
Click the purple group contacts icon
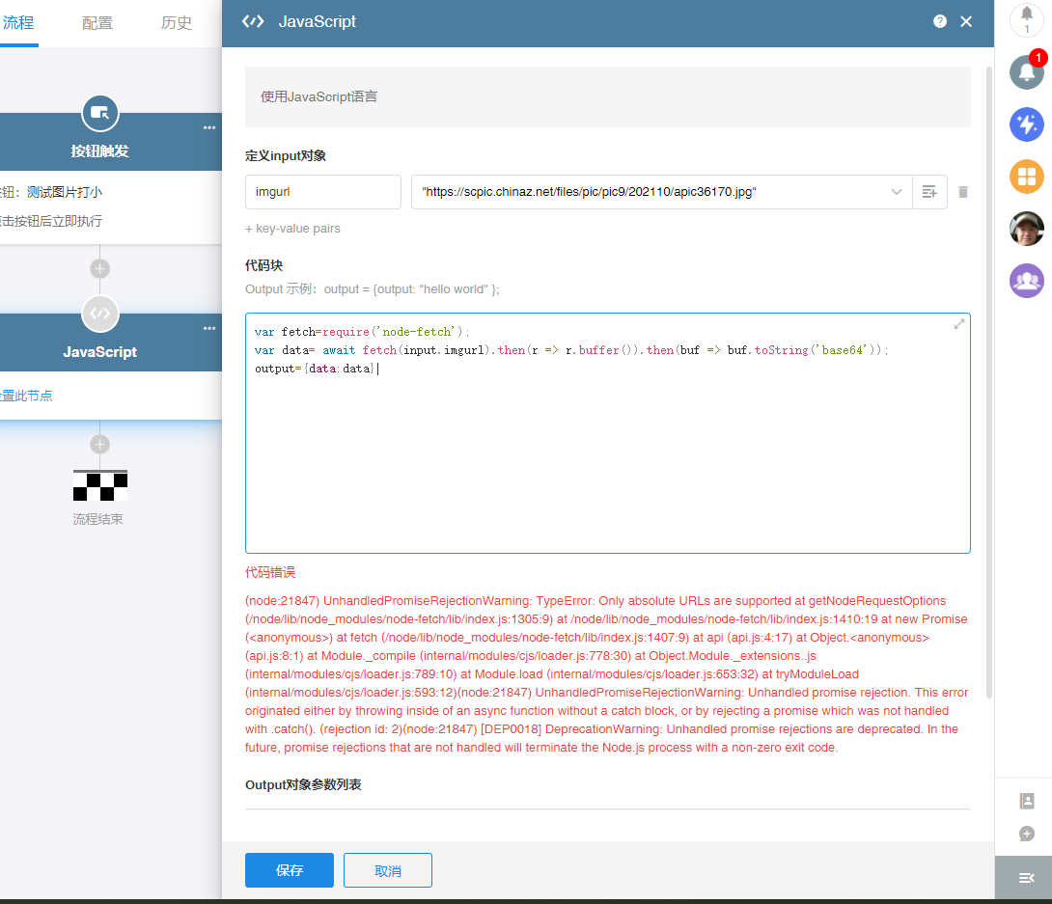pyautogui.click(x=1026, y=281)
